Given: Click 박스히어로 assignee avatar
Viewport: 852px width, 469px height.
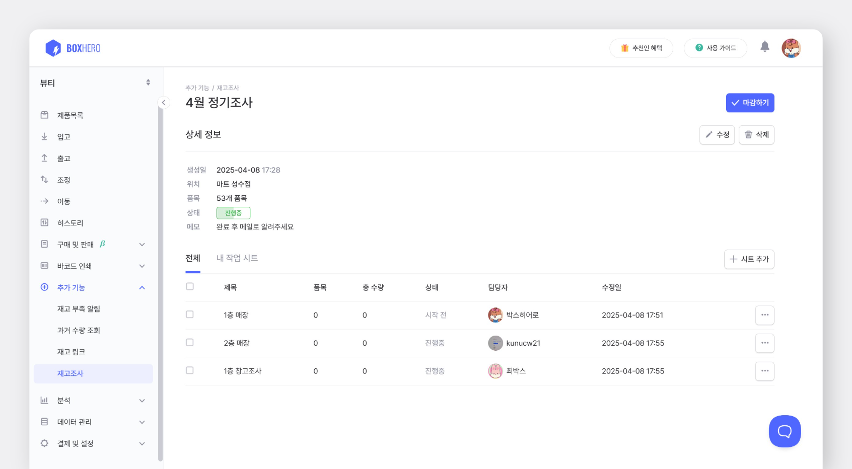Looking at the screenshot, I should pos(495,315).
